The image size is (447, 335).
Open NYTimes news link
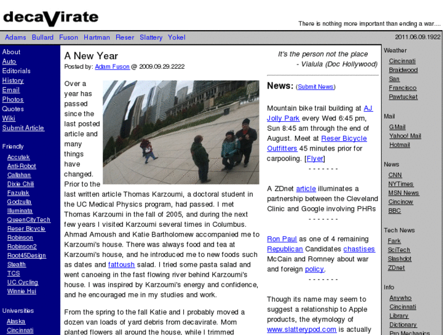pyautogui.click(x=400, y=184)
